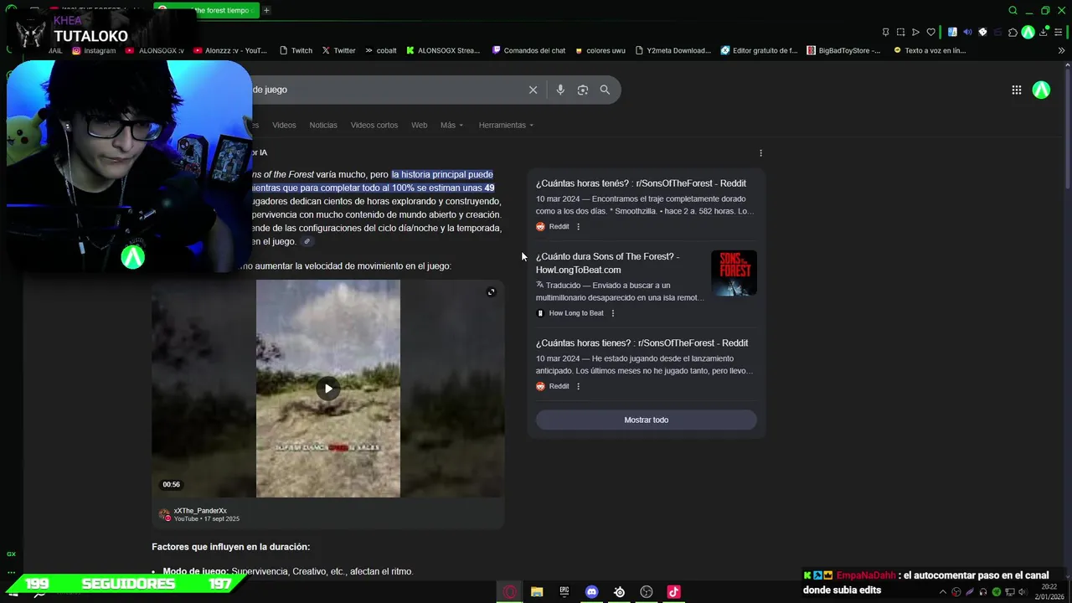Open the browser search icon in title bar
This screenshot has width=1072, height=603.
pyautogui.click(x=1013, y=11)
